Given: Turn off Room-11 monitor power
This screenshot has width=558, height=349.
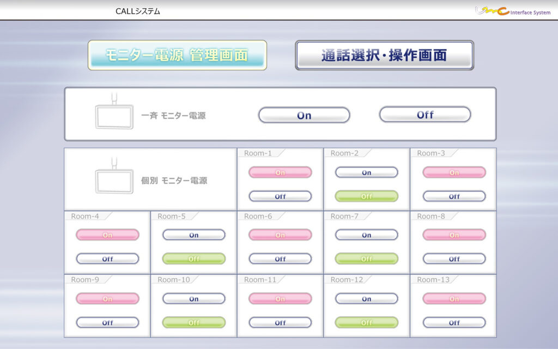Looking at the screenshot, I should click(x=280, y=322).
